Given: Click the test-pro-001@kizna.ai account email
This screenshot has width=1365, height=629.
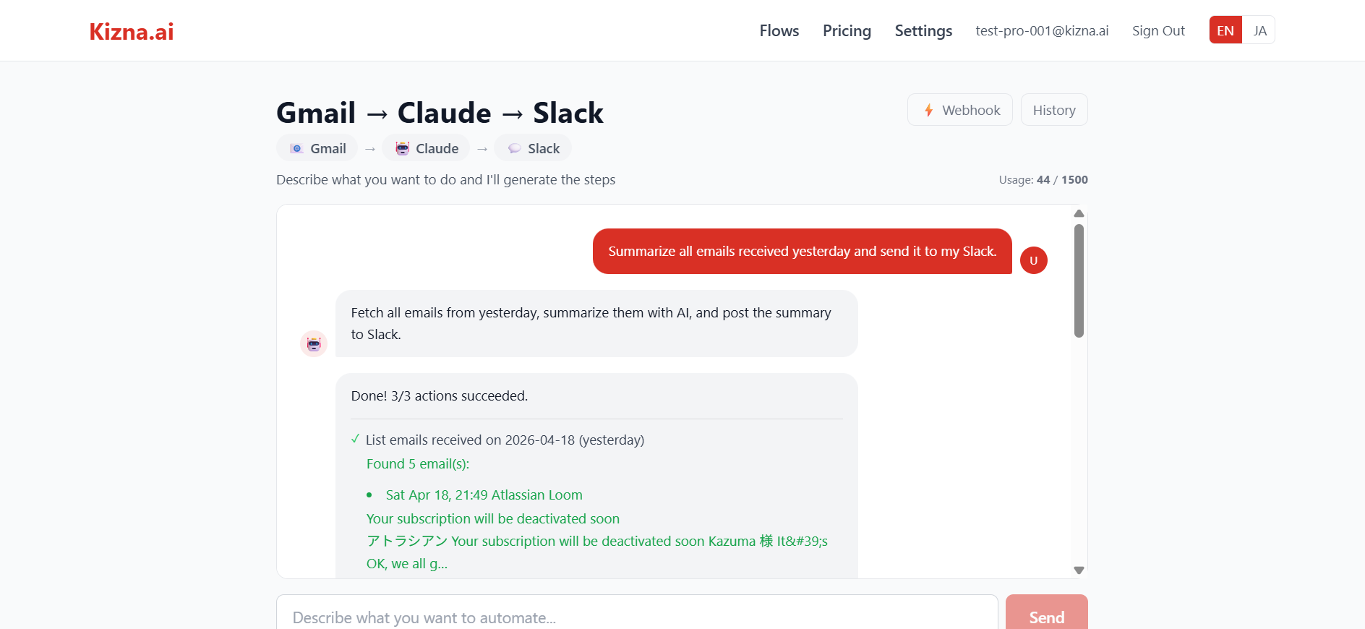Looking at the screenshot, I should point(1042,31).
